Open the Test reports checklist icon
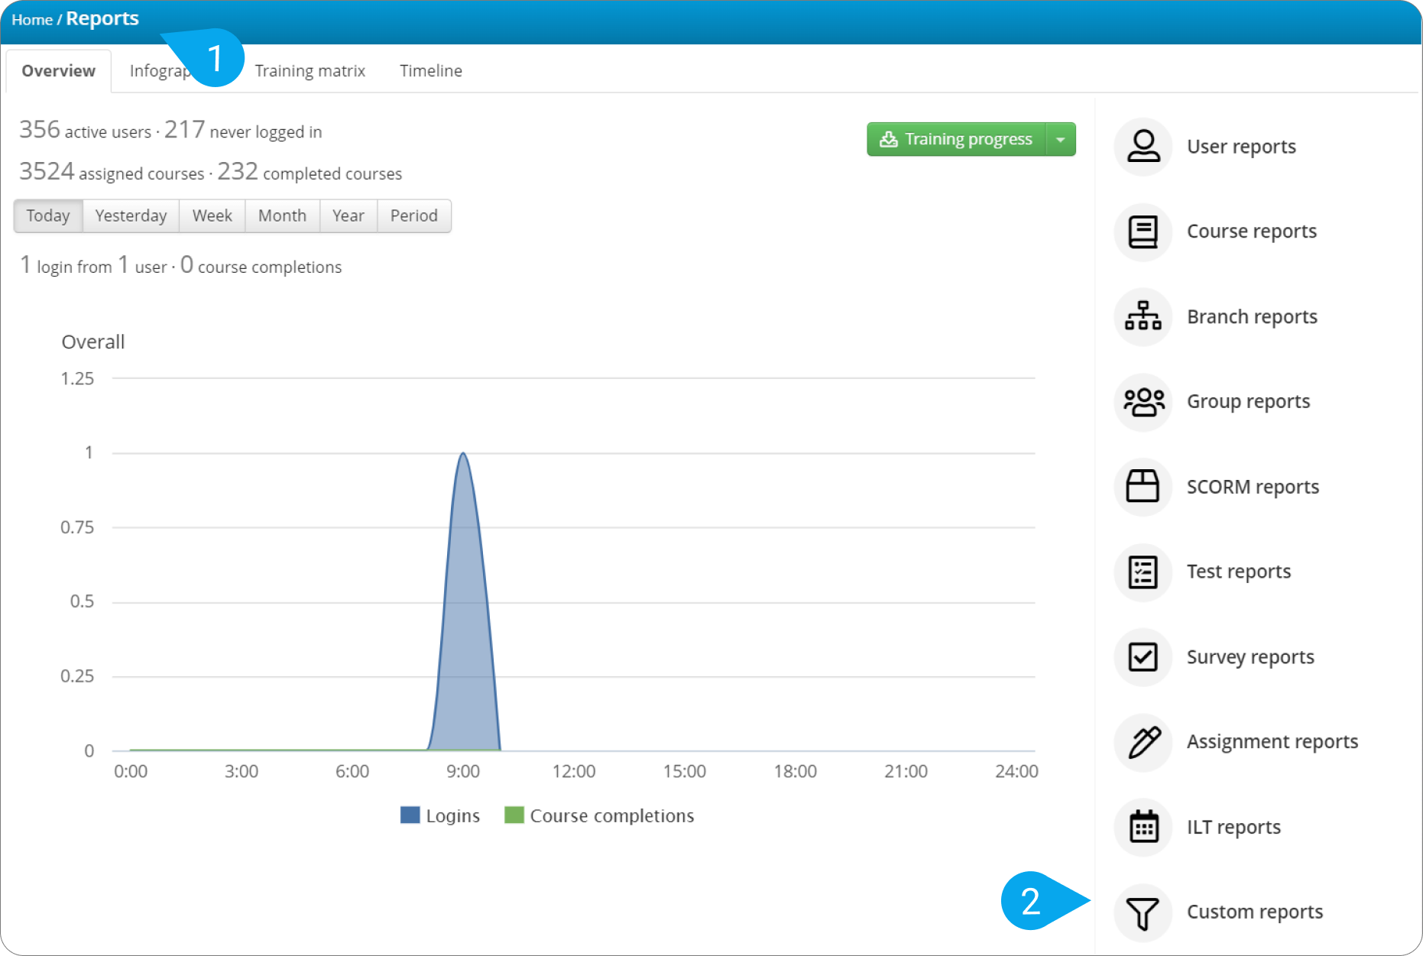The width and height of the screenshot is (1423, 956). pyautogui.click(x=1143, y=572)
